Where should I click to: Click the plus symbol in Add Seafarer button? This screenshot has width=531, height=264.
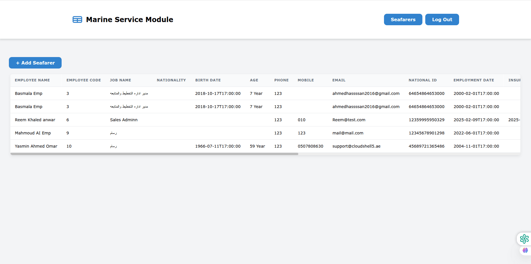point(18,63)
